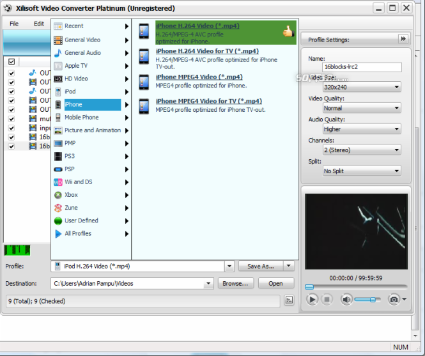
Task: Uncheck the third row audio file checkbox
Action: click(x=12, y=91)
